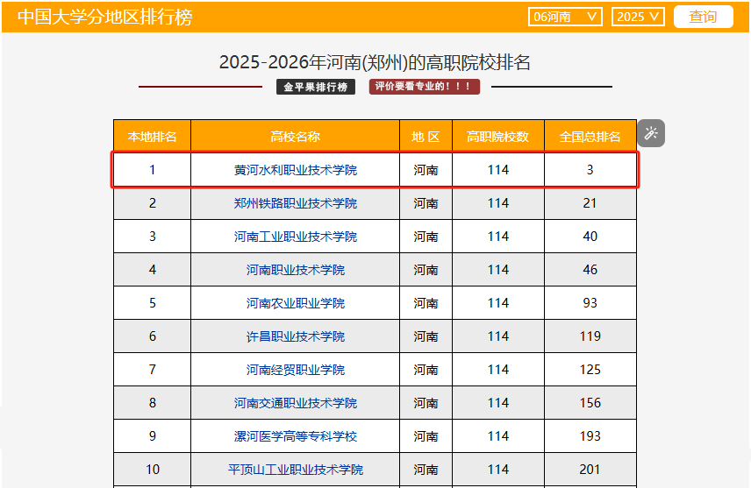Screen dimensions: 751x488
Task: Open 河南职业技术学院 link
Action: click(x=296, y=270)
